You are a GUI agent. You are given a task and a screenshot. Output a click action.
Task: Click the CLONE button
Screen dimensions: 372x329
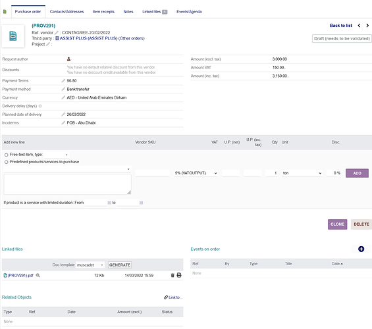point(337,224)
